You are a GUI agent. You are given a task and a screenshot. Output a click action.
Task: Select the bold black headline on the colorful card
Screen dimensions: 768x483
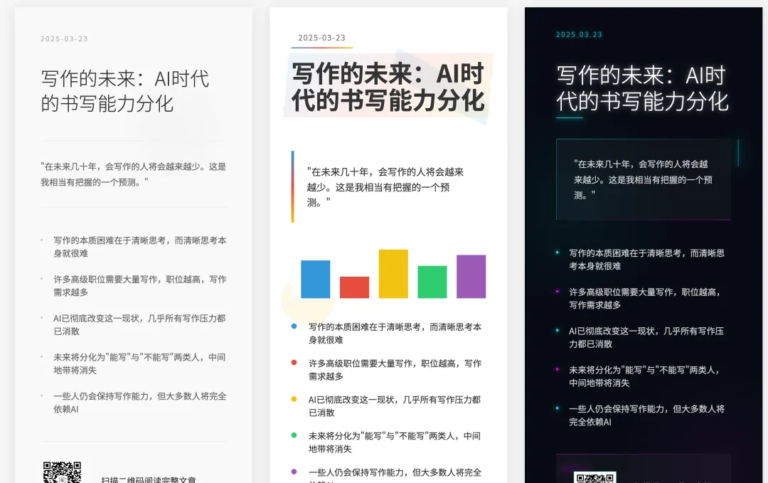point(388,87)
